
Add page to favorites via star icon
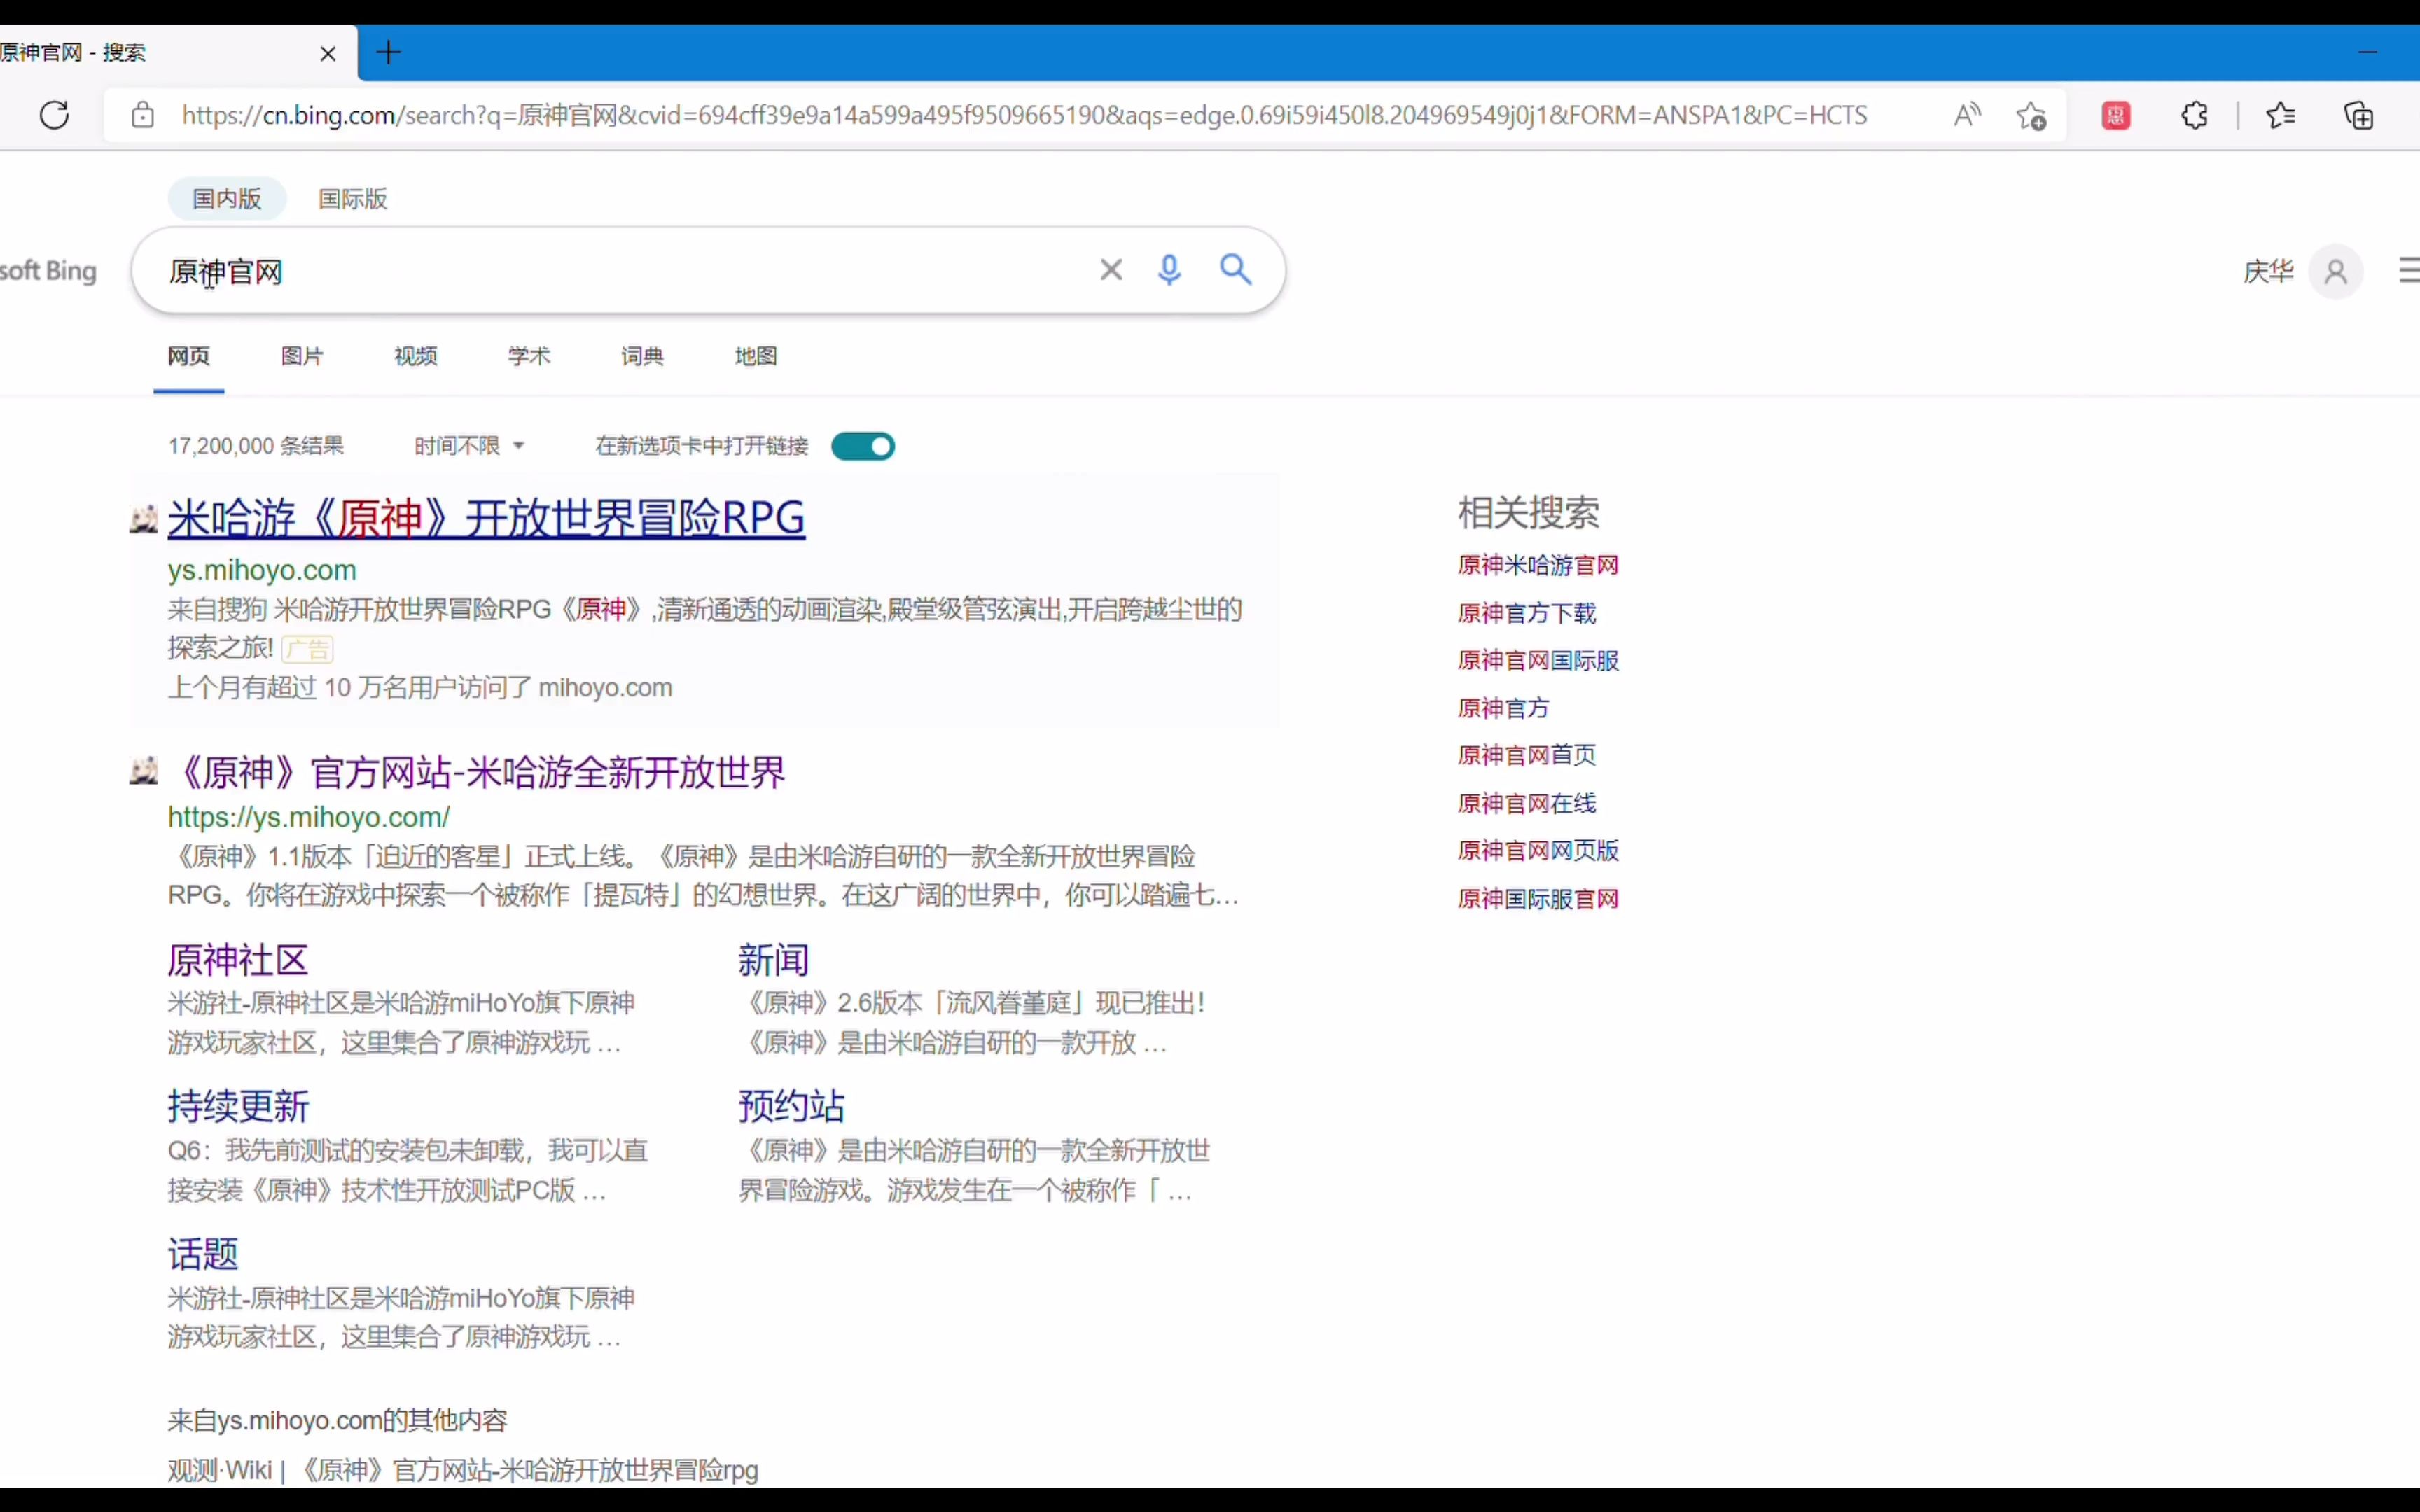click(x=2033, y=114)
